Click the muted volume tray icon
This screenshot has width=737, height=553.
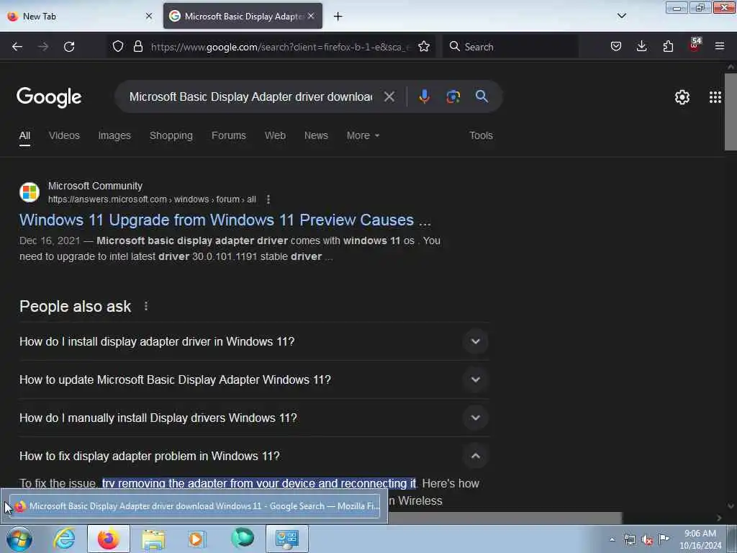pyautogui.click(x=647, y=540)
